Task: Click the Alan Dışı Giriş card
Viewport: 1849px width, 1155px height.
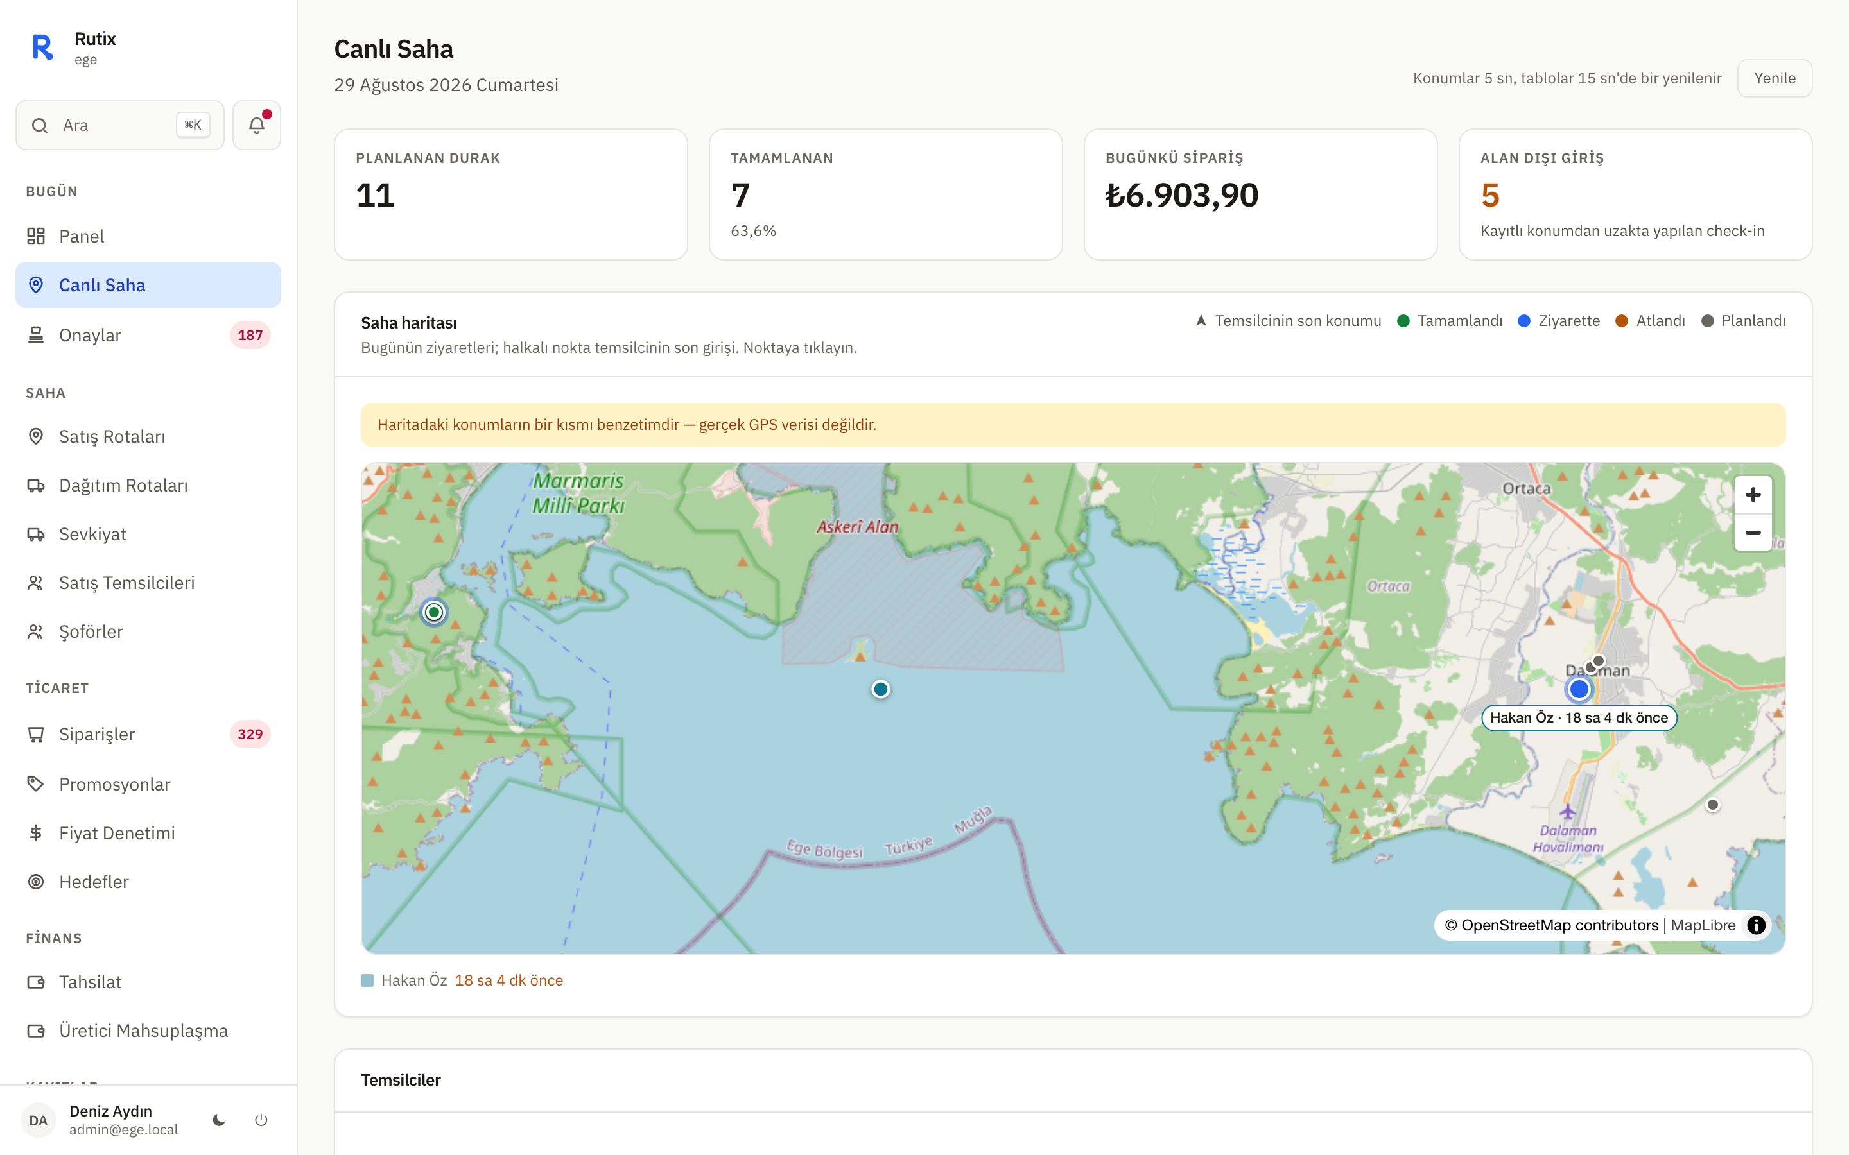Action: point(1635,194)
